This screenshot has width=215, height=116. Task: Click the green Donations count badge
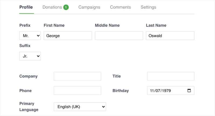tap(66, 7)
